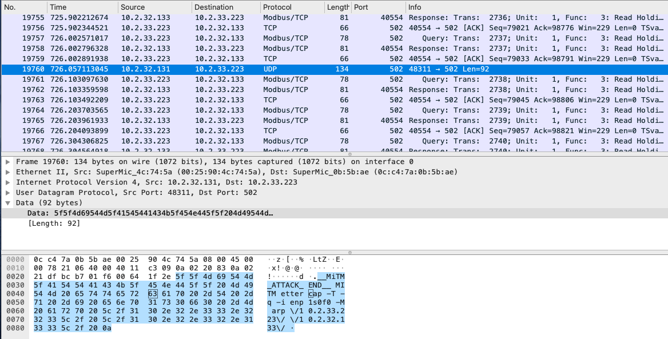Click the boxed hex byte 63
This screenshot has width=668, height=339.
[x=153, y=294]
